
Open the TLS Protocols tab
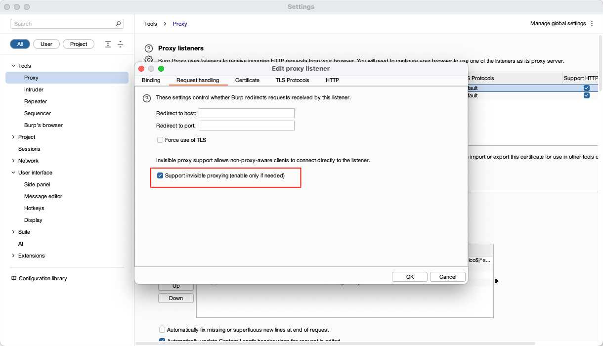pyautogui.click(x=292, y=80)
